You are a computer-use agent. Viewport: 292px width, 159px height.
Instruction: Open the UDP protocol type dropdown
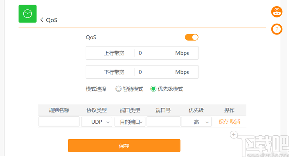pos(97,122)
